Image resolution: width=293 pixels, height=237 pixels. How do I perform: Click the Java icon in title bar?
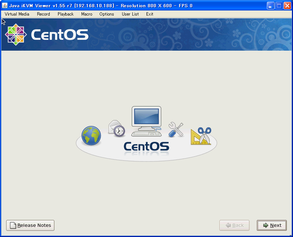(x=5, y=5)
